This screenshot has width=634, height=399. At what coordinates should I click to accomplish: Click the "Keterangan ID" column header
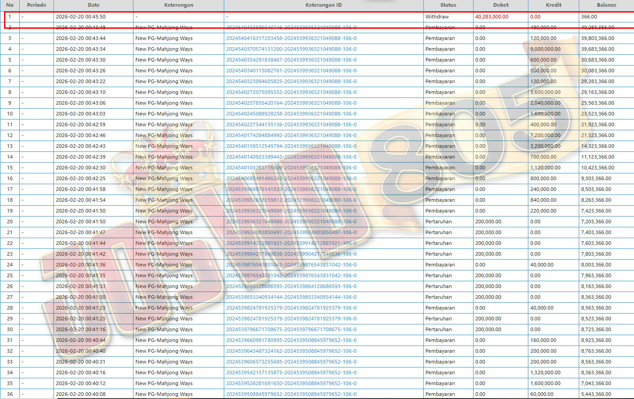[x=323, y=5]
